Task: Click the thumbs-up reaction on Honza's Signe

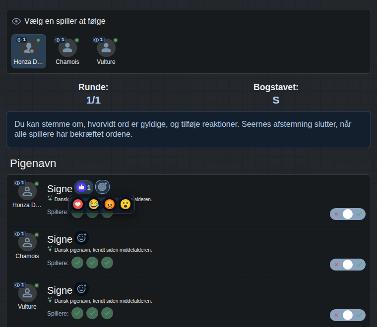Action: point(84,187)
